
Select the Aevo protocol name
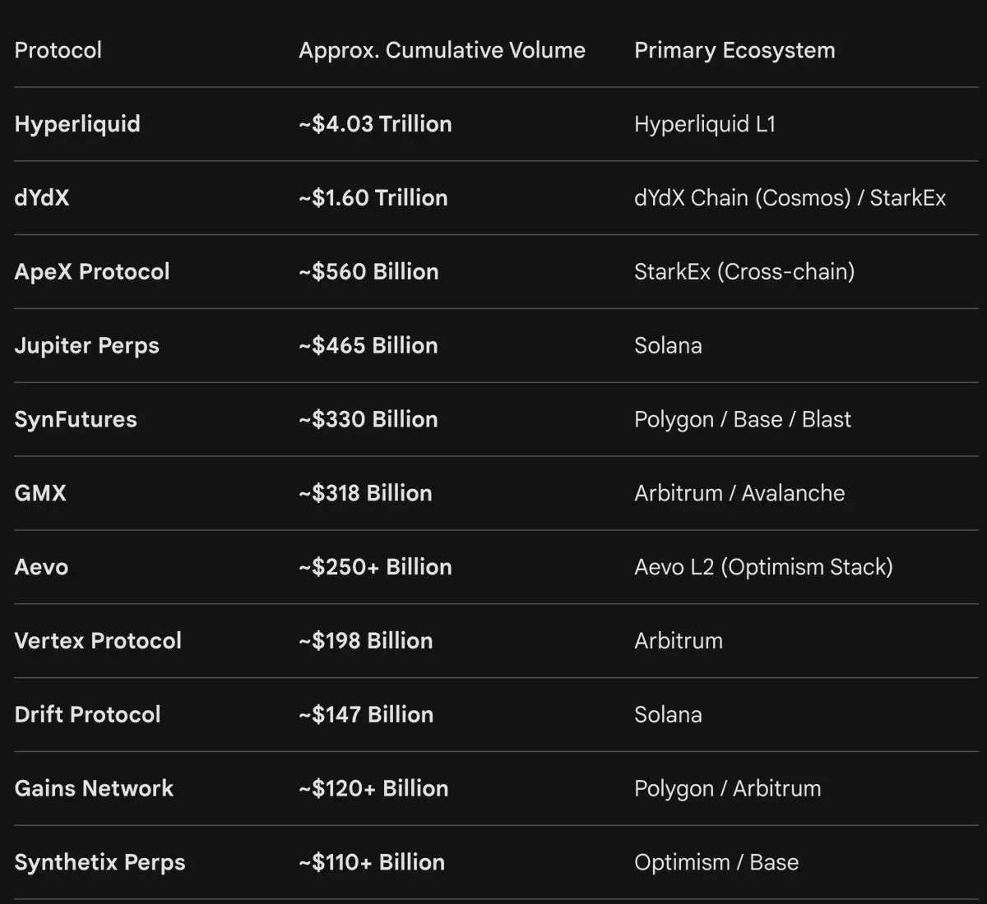pyautogui.click(x=41, y=567)
